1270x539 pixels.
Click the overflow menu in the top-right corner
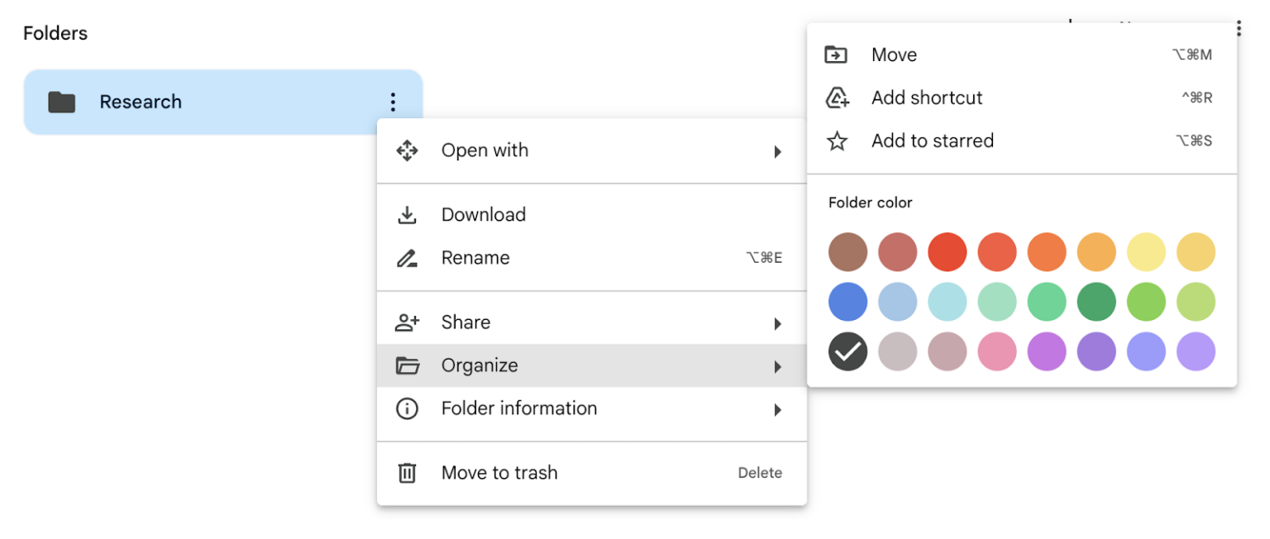pos(1239,27)
